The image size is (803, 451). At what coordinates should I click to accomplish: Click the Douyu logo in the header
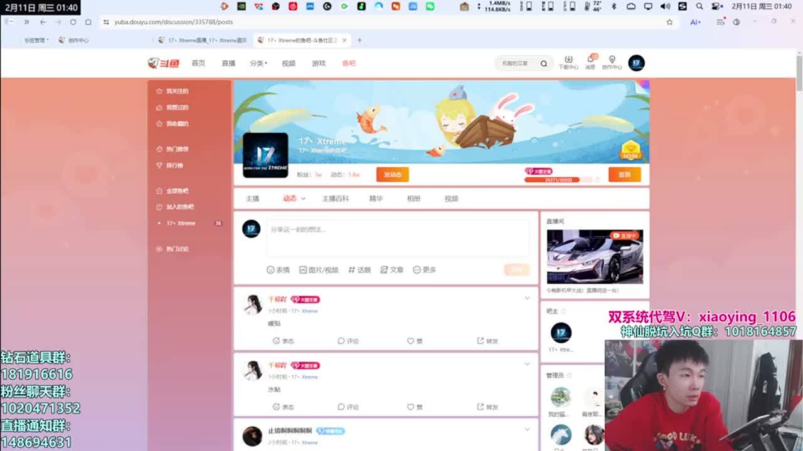pyautogui.click(x=164, y=63)
